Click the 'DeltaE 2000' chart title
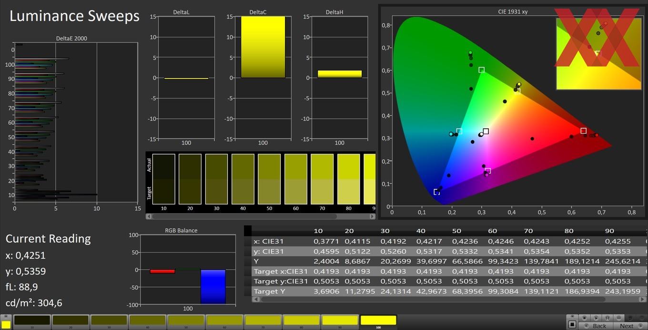The height and width of the screenshot is (330, 648). (71, 39)
